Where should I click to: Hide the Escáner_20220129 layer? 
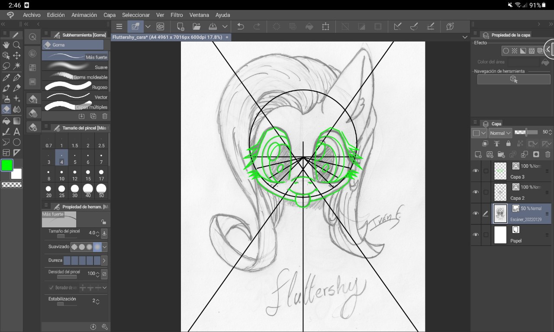[476, 214]
